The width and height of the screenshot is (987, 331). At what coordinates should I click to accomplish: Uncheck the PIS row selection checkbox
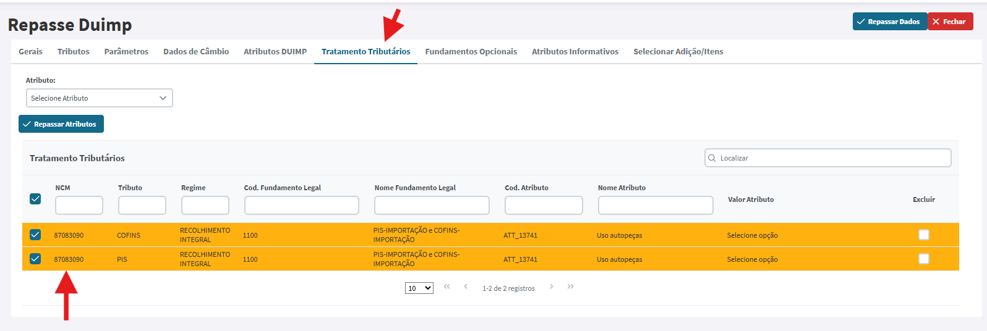tap(35, 259)
